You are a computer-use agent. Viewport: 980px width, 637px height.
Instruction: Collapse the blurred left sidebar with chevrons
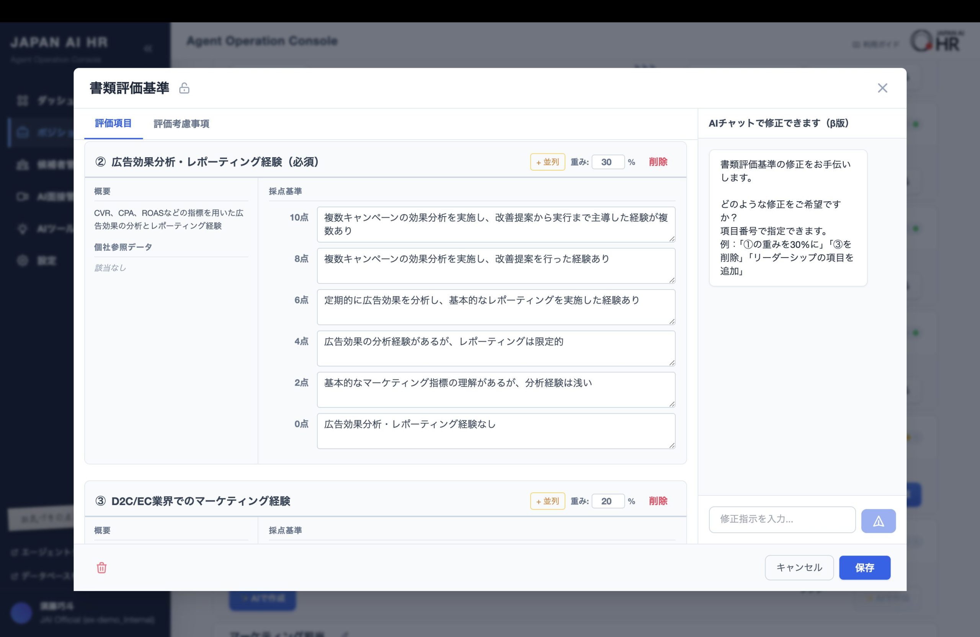[148, 49]
